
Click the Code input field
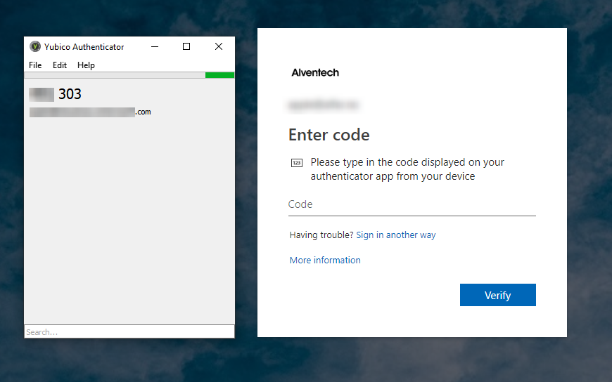click(412, 204)
